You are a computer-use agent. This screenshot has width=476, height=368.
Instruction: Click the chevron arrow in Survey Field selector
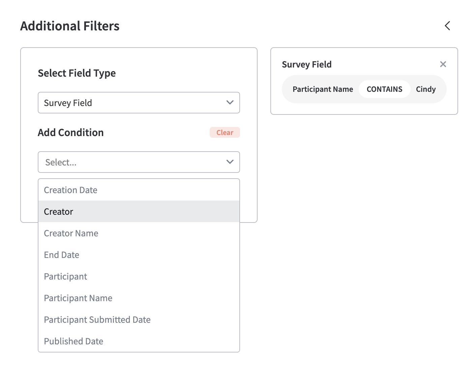coord(230,103)
